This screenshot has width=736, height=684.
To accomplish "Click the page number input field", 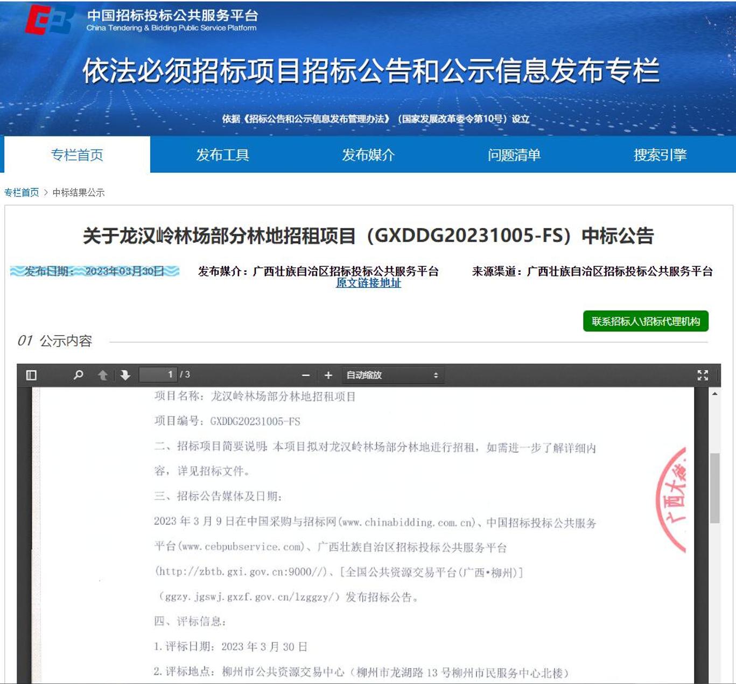I will click(x=158, y=375).
